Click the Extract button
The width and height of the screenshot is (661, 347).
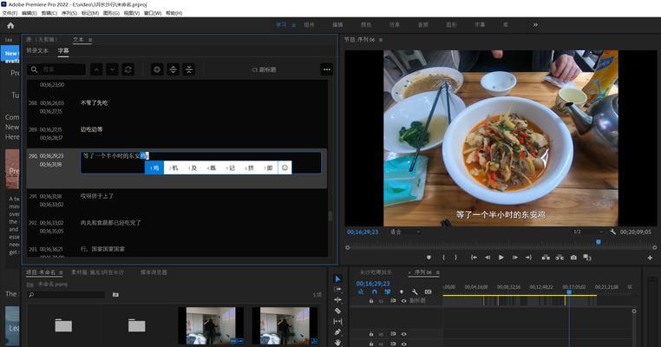560,257
